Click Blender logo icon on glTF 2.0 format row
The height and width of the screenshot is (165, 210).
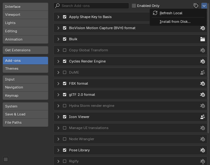click(x=202, y=95)
